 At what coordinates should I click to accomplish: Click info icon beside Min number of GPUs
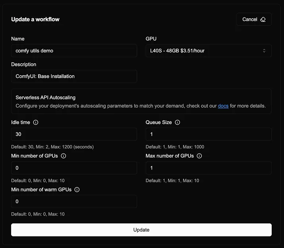[x=64, y=156]
